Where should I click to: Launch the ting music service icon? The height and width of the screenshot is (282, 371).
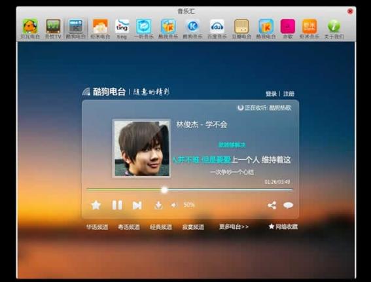[122, 29]
